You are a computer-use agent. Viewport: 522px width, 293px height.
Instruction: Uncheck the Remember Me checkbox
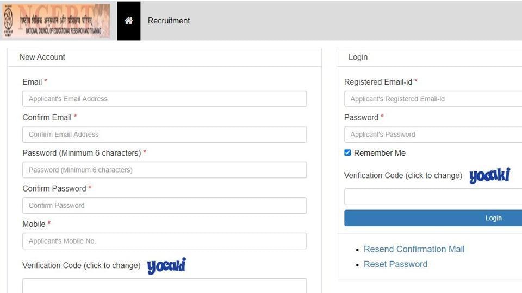[347, 153]
